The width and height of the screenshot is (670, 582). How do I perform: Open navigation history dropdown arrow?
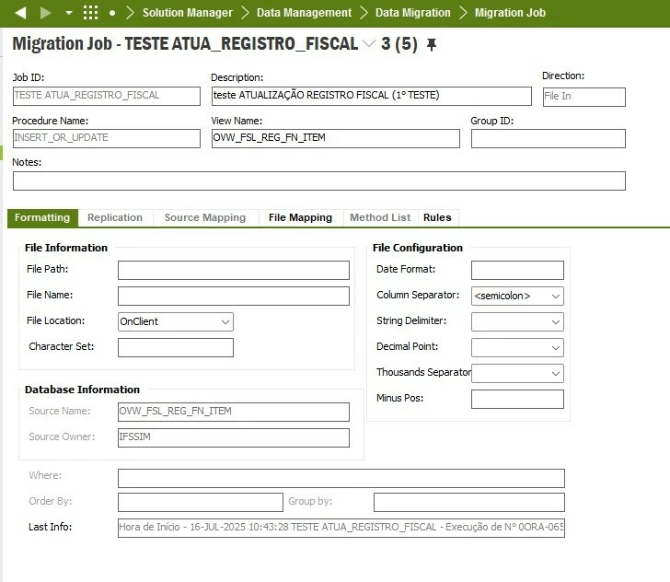pos(69,13)
